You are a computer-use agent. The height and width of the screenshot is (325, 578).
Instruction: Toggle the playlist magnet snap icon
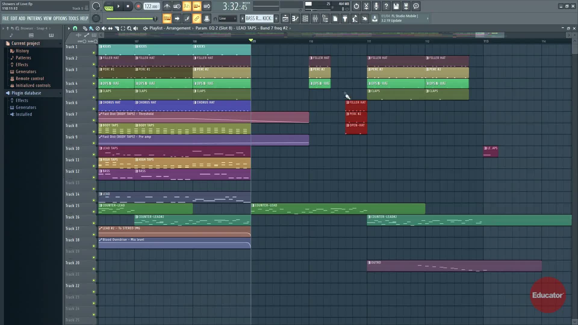[x=75, y=28]
